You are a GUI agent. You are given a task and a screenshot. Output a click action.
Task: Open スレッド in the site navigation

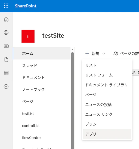(30, 65)
